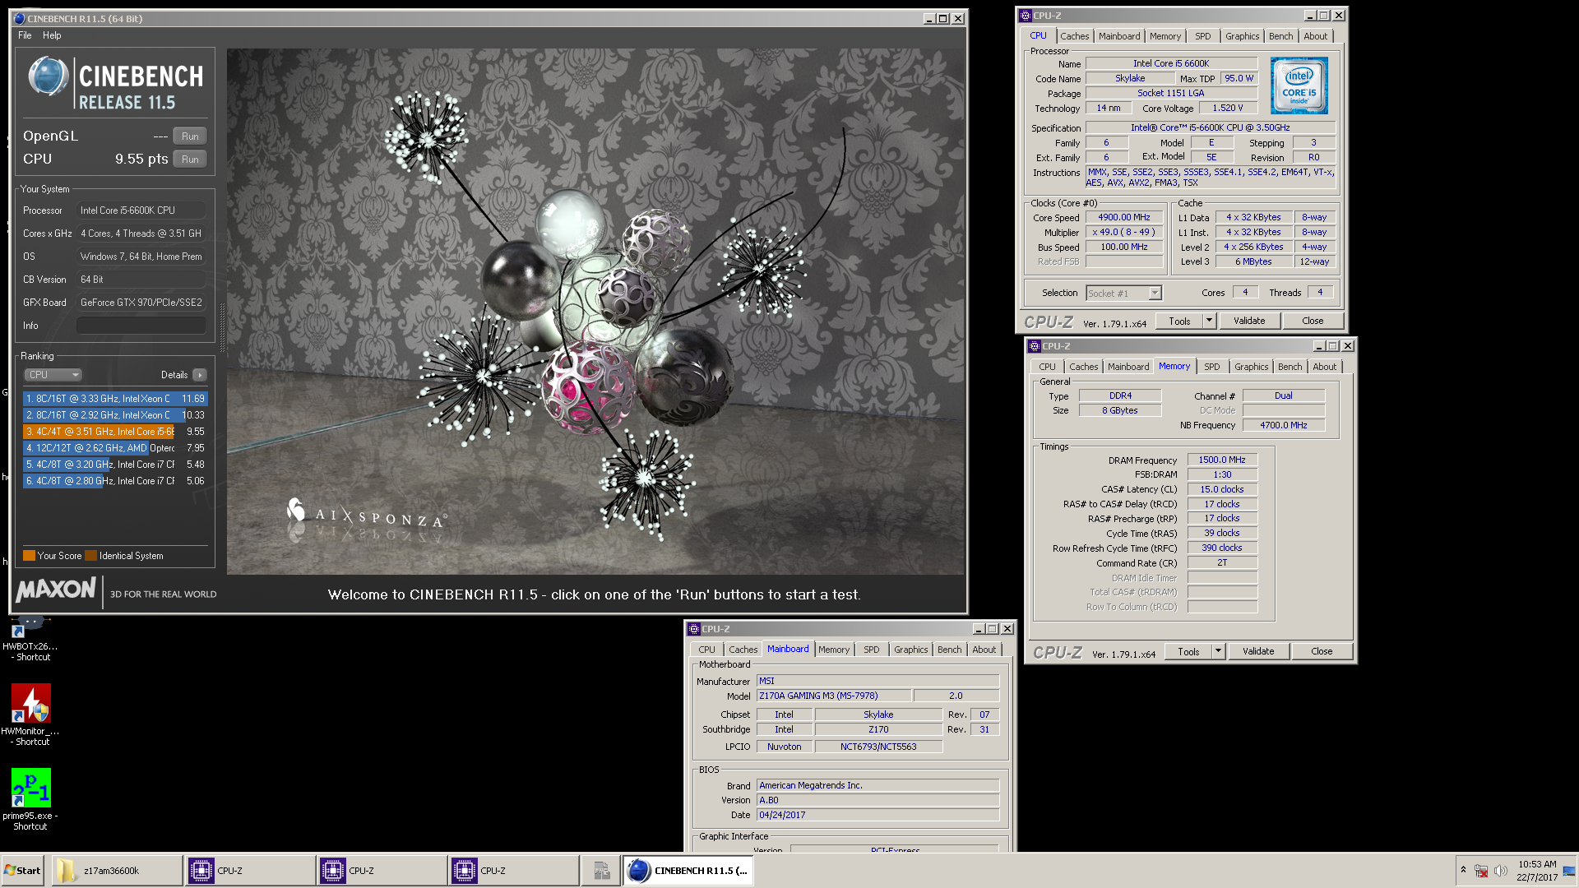Click Validate in Memory CPU-Z window

pyautogui.click(x=1257, y=651)
